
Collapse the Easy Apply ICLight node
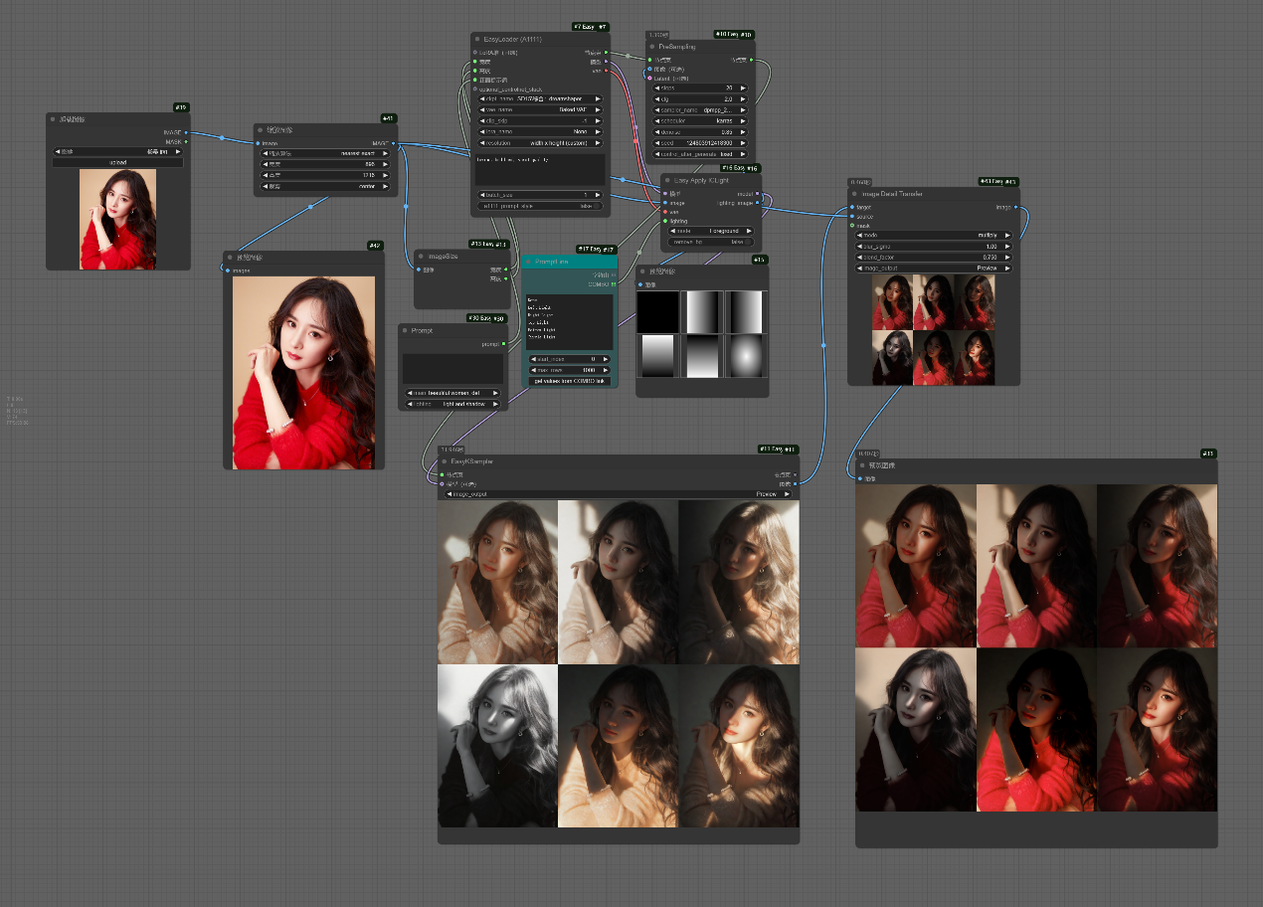pos(669,180)
